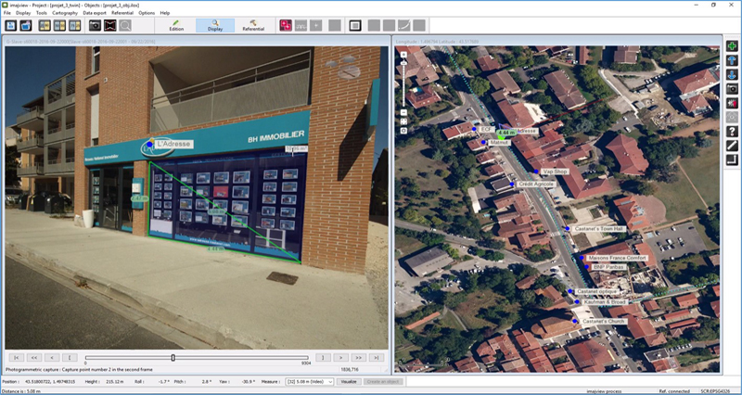Click the greyed magnifier search icon
Screen dimensions: 742x395
(125, 26)
